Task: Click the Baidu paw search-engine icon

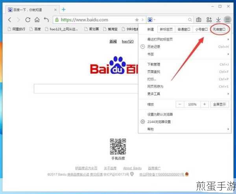Action: tap(150, 20)
